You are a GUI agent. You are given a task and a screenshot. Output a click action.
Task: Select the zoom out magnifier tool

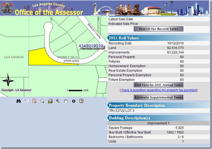point(42,101)
